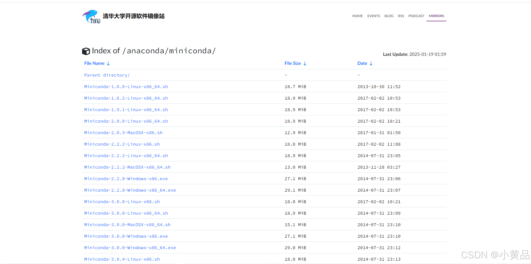Click the Tsinghua mirror site title text
Screen dimensions: 531x264
tap(134, 16)
